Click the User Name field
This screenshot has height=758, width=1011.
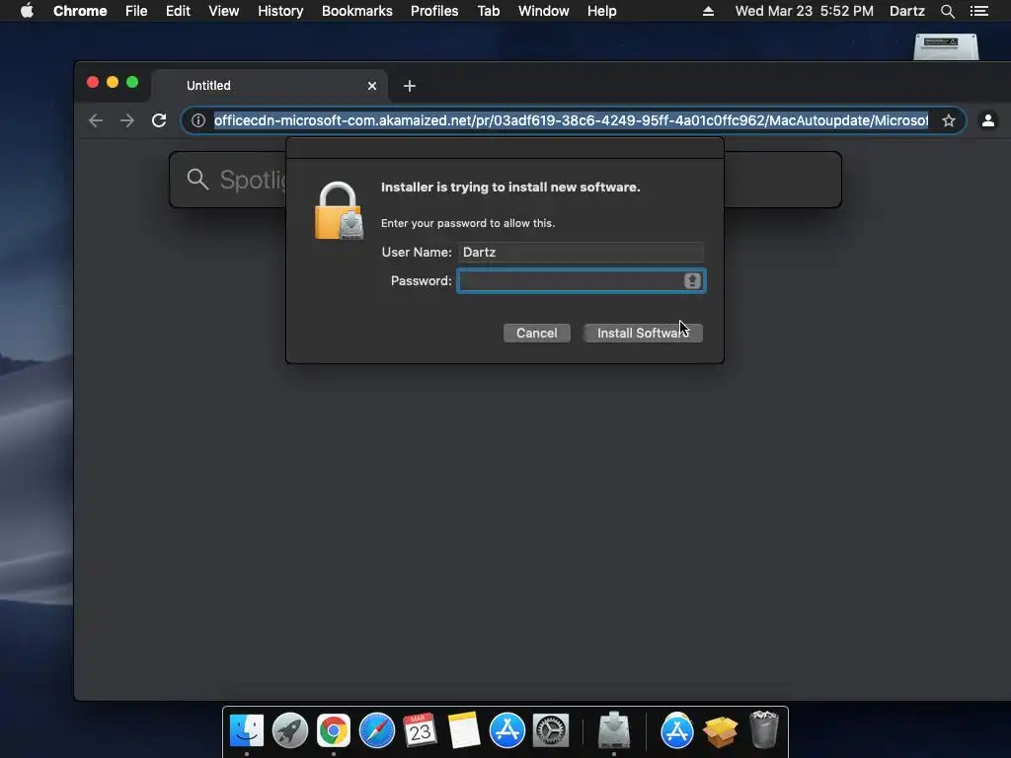(x=581, y=252)
